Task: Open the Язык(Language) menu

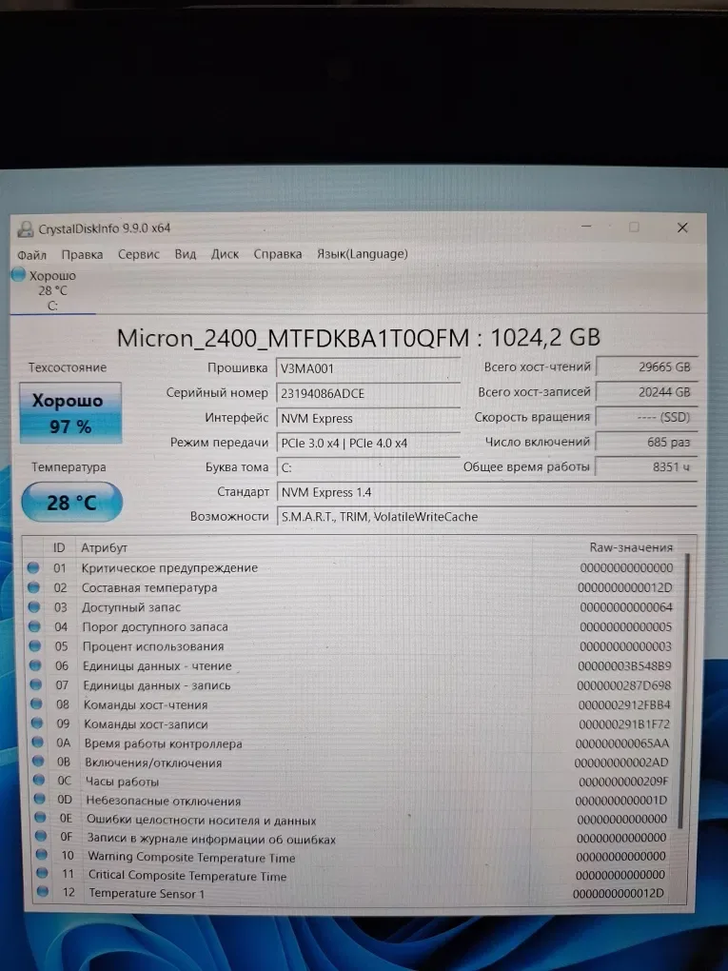Action: coord(363,254)
